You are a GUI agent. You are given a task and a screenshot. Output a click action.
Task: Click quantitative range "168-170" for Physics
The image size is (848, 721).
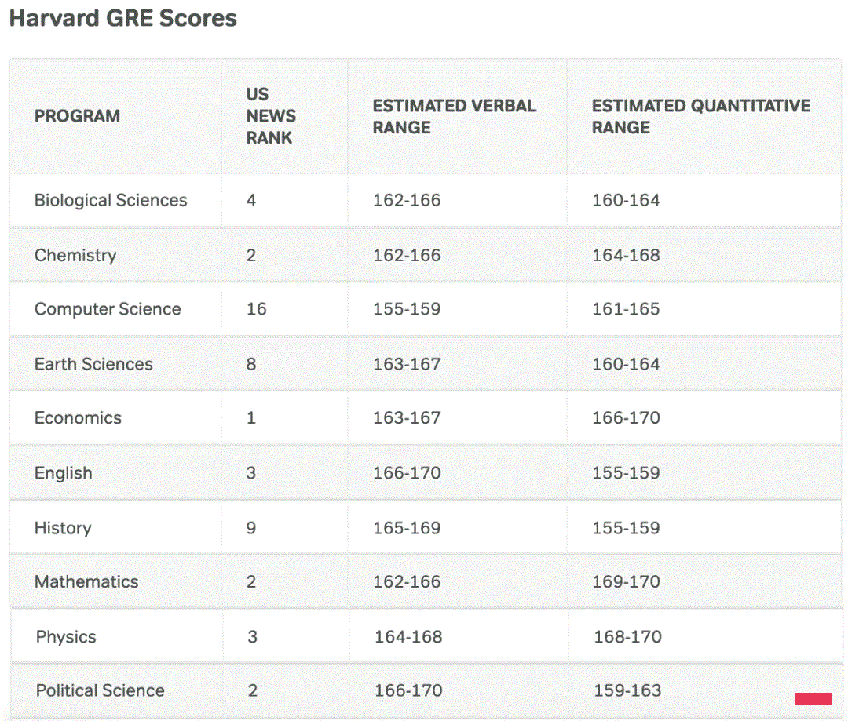pos(627,637)
